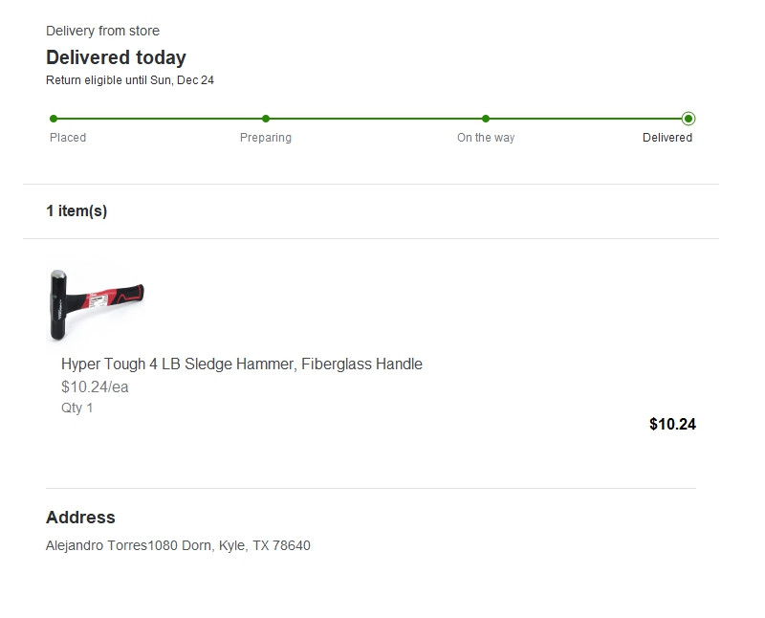Viewport: 765px width, 618px height.
Task: Click the Preparing progress dot
Action: point(266,119)
